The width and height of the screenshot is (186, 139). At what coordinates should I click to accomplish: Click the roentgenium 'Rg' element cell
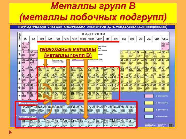pyautogui.click(x=107, y=96)
